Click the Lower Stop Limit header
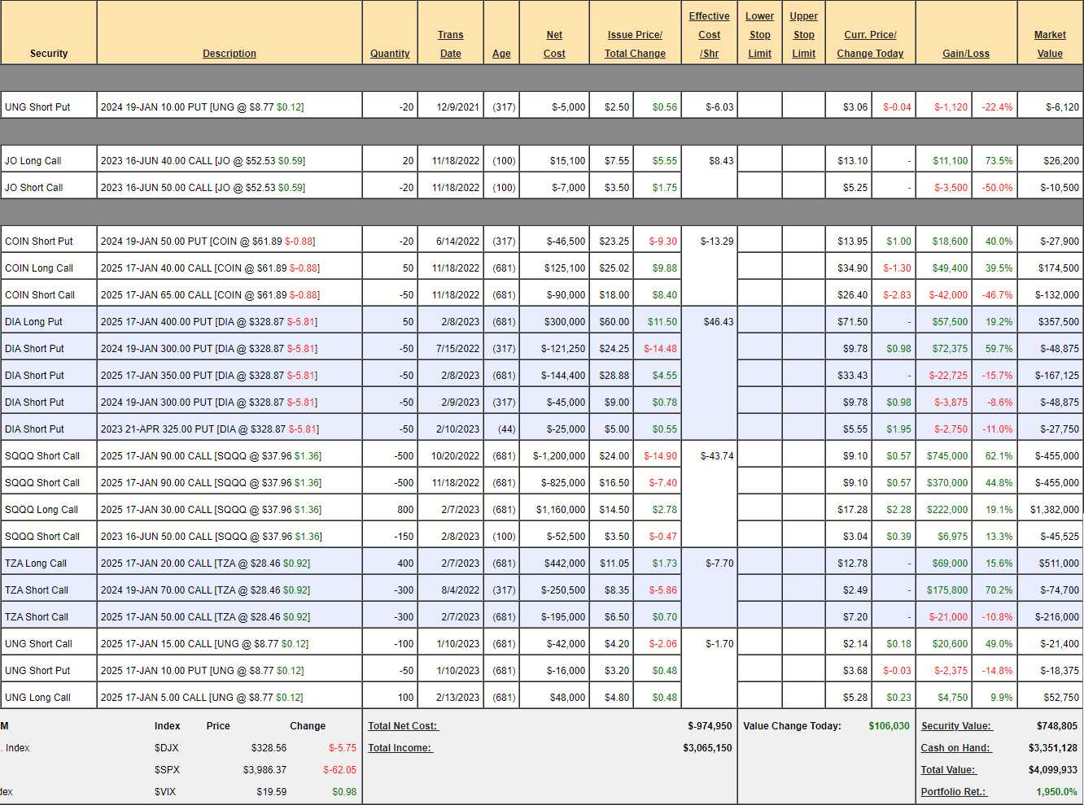The image size is (1084, 805). (x=759, y=35)
